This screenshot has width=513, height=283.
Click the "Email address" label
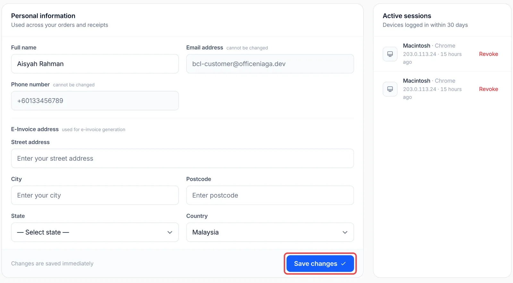click(x=205, y=47)
